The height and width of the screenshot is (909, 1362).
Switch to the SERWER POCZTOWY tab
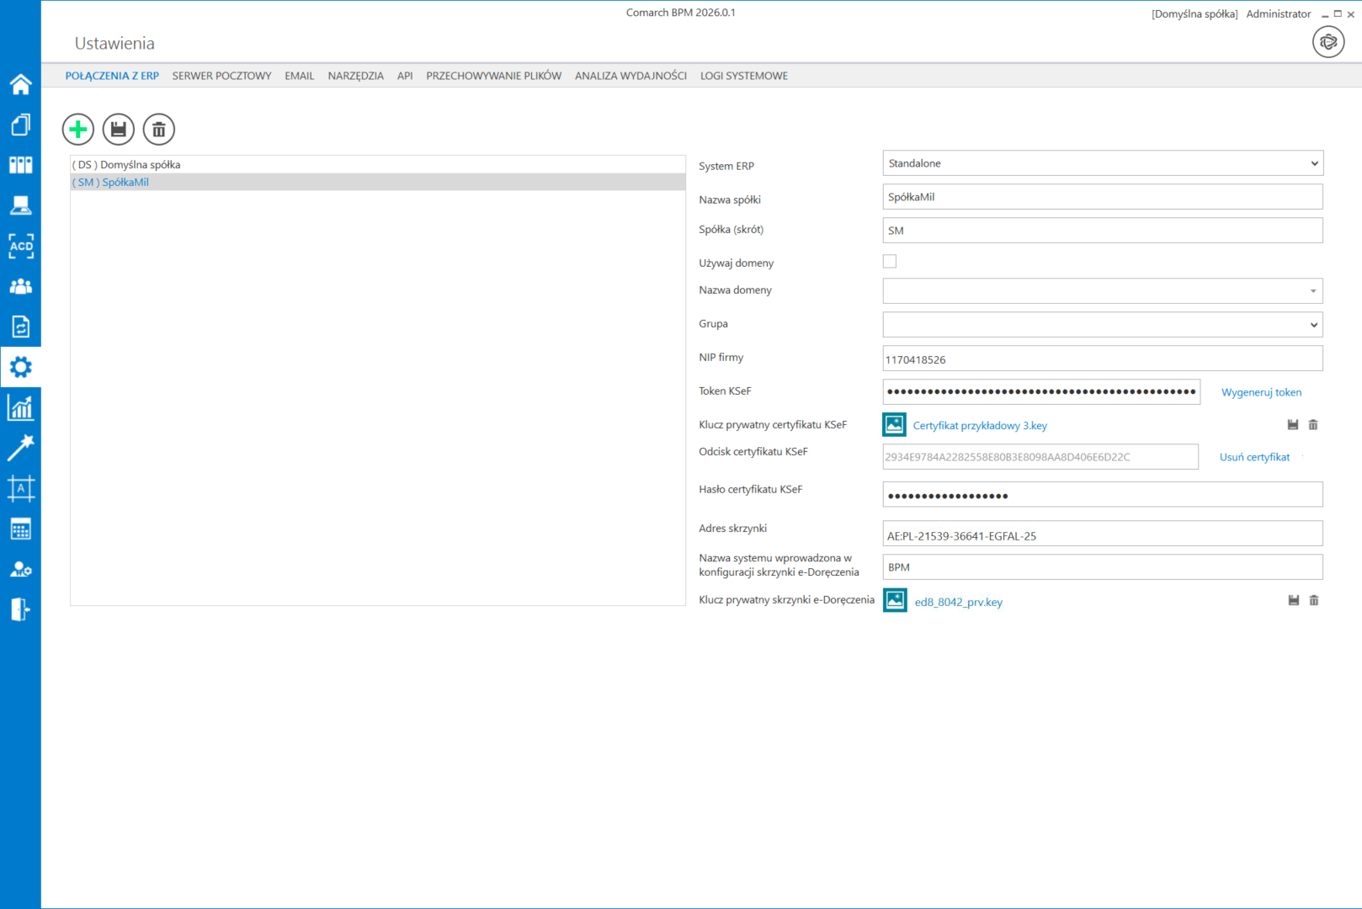221,76
